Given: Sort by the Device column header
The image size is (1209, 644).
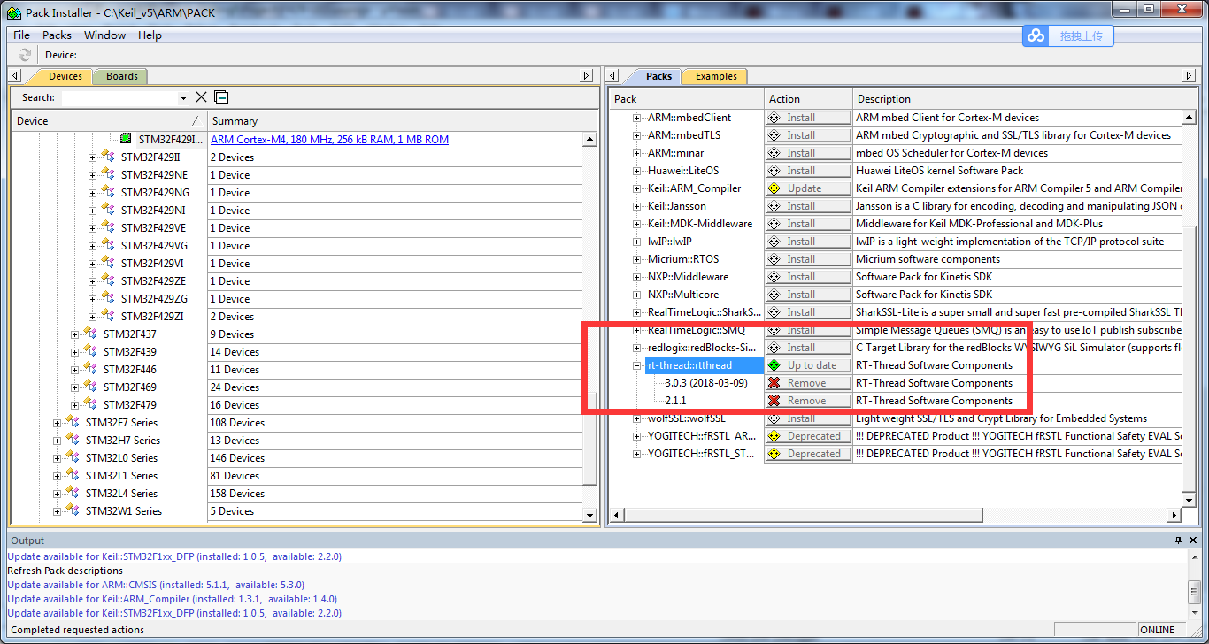Looking at the screenshot, I should (x=109, y=121).
